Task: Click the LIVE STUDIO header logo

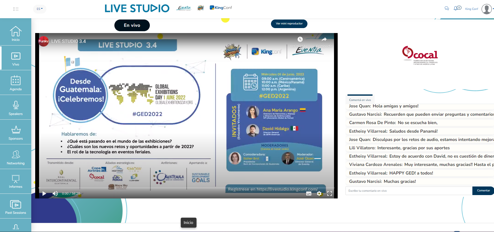Action: 137,9
